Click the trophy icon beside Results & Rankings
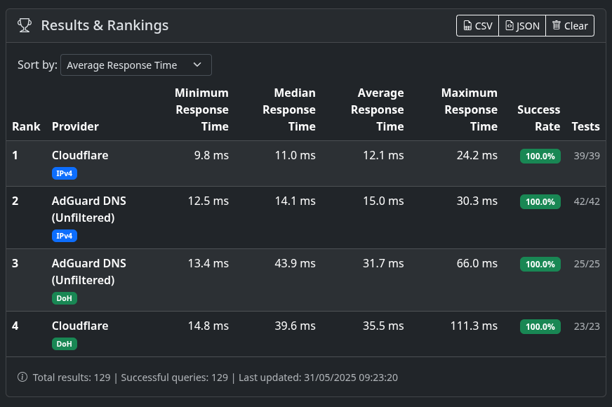This screenshot has height=407, width=612. 24,26
